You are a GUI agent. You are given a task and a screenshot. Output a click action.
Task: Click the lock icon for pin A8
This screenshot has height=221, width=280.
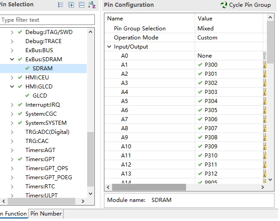265,128
